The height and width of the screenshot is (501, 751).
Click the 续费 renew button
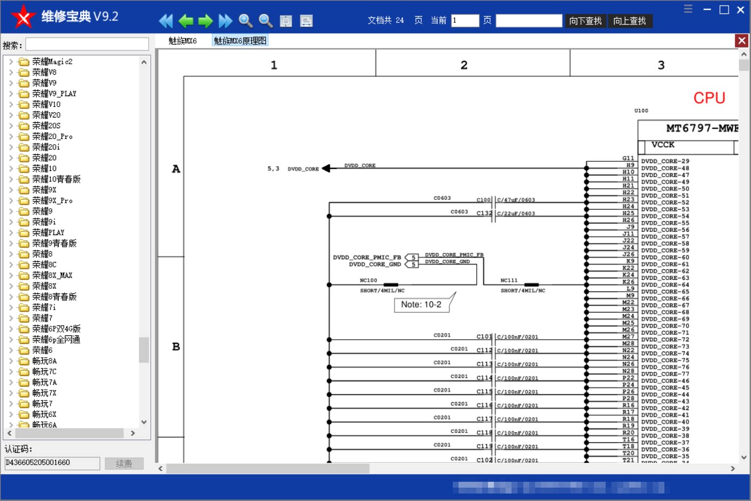pyautogui.click(x=124, y=464)
